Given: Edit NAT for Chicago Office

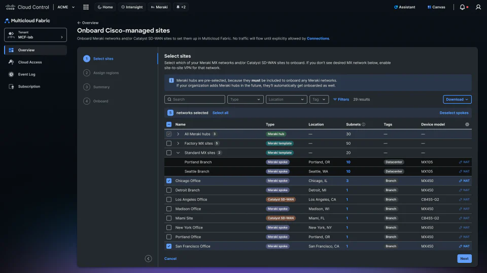Looking at the screenshot, I should (x=464, y=181).
